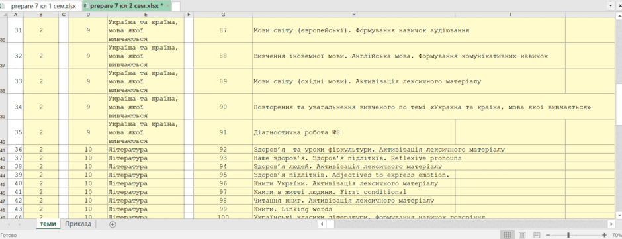622x239 pixels.
Task: Select column I header
Action: coord(510,15)
